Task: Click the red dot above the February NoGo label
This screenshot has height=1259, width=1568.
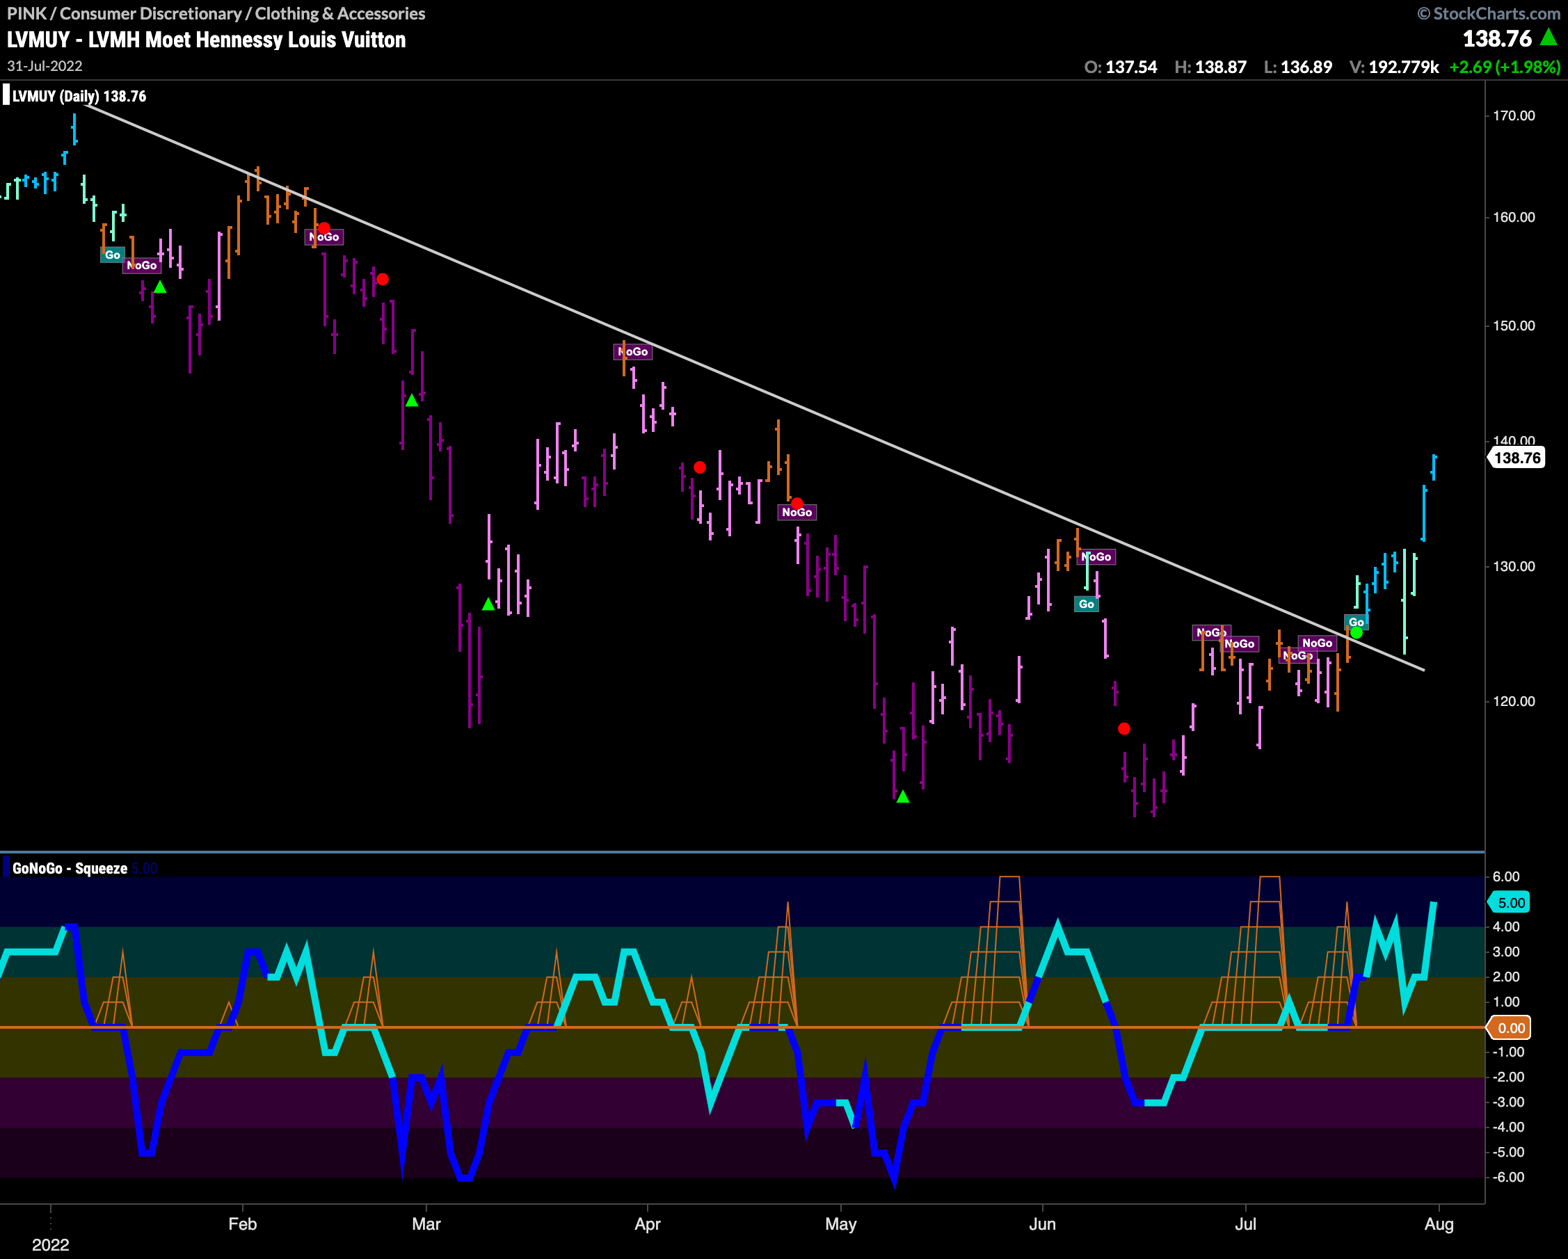Action: point(324,227)
